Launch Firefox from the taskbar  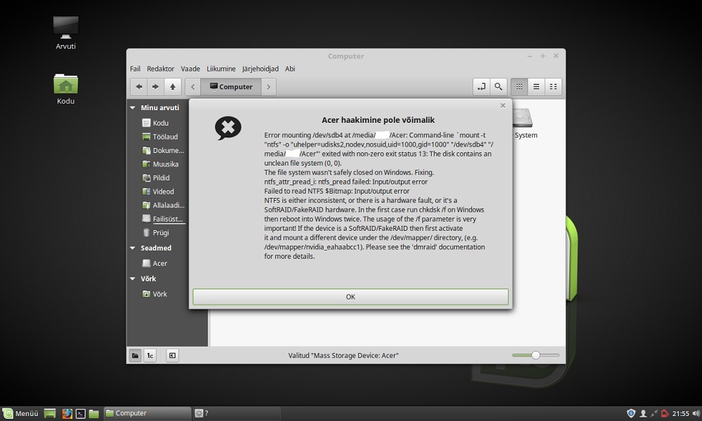(67, 413)
